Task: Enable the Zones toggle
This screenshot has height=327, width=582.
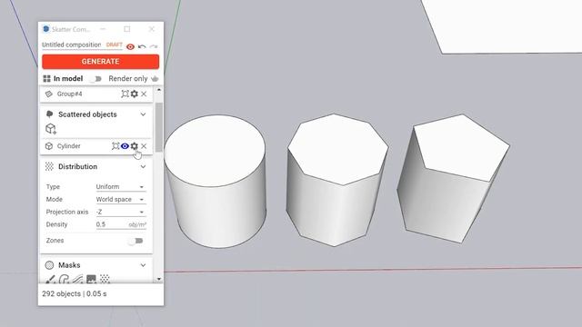Action: (x=135, y=241)
